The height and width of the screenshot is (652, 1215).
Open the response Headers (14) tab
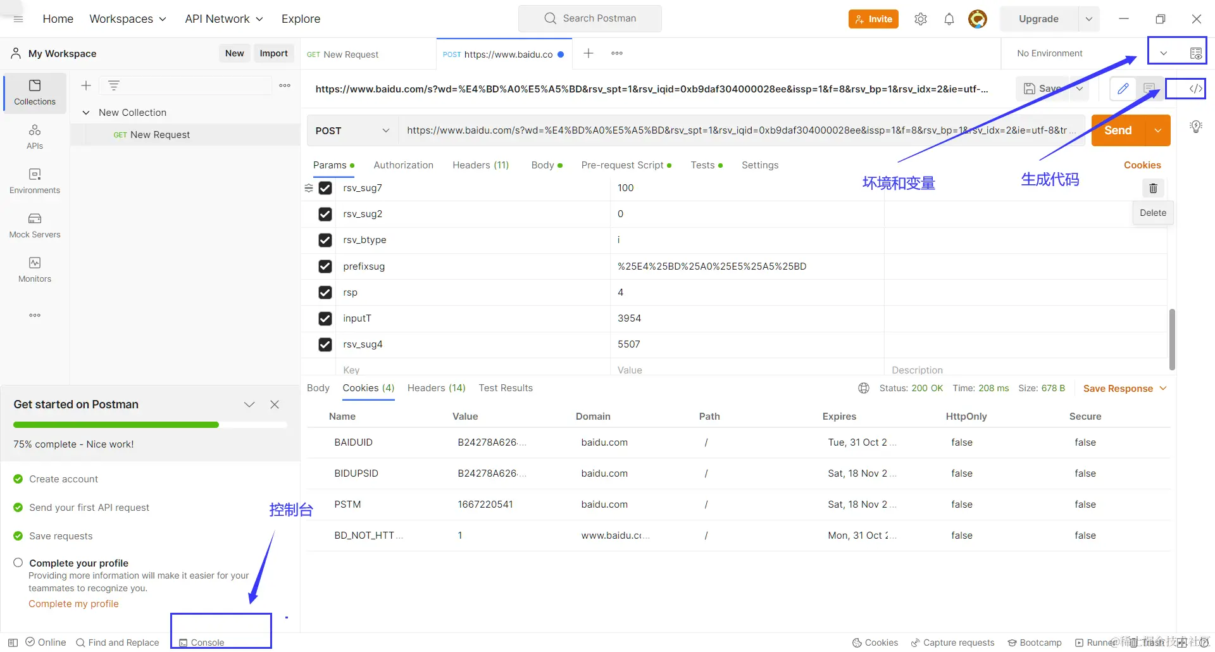tap(437, 388)
